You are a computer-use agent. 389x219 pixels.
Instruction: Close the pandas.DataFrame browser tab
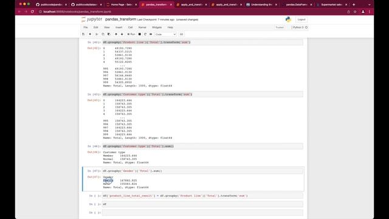tap(311, 4)
